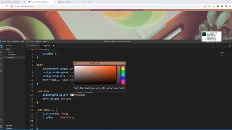Open the Terminal menu
The image size is (232, 130).
(x=38, y=42)
